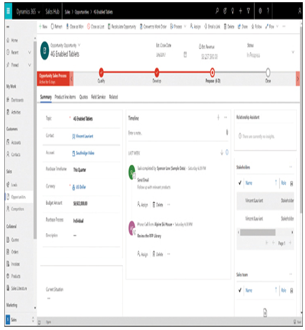
Task: Open the Quotes tab
Action: [x=84, y=97]
